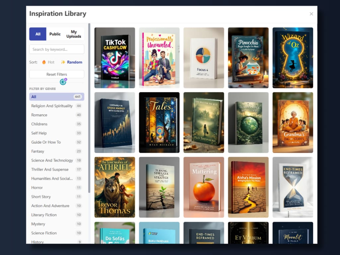Image resolution: width=340 pixels, height=255 pixels.
Task: Filter by Science And Technology genre
Action: pyautogui.click(x=56, y=160)
